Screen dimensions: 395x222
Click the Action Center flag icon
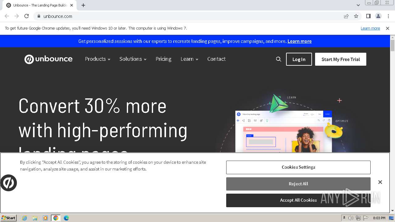click(366, 218)
